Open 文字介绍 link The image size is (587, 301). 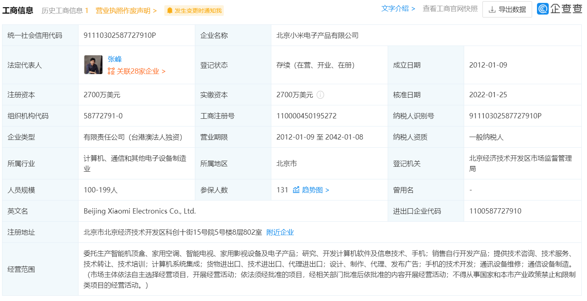[398, 9]
